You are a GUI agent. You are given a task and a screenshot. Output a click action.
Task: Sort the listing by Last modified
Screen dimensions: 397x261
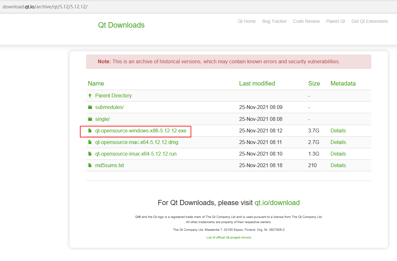point(257,83)
